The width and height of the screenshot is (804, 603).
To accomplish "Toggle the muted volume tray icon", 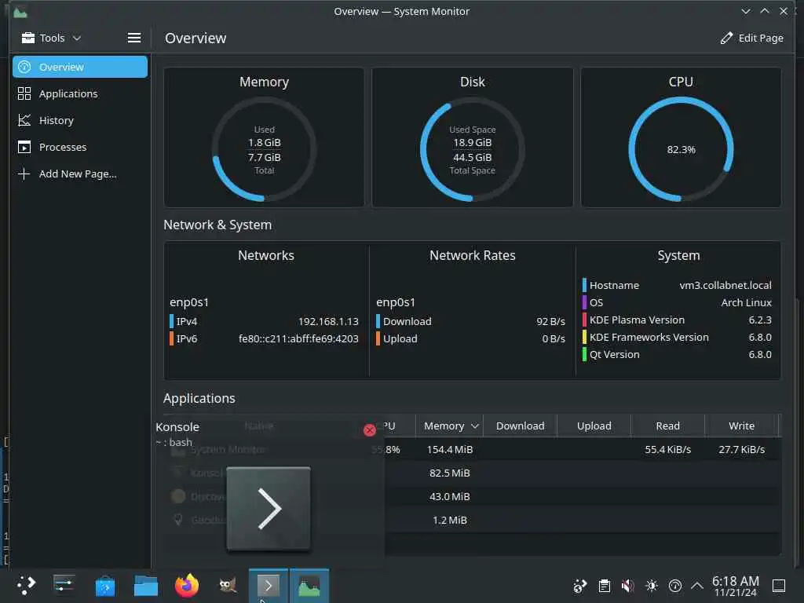I will 627,586.
